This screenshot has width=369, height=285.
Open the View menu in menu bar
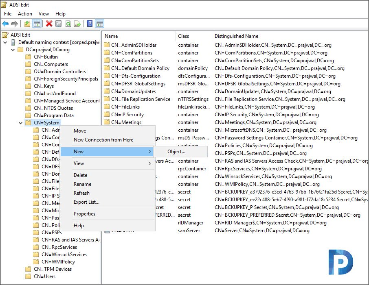click(x=44, y=14)
